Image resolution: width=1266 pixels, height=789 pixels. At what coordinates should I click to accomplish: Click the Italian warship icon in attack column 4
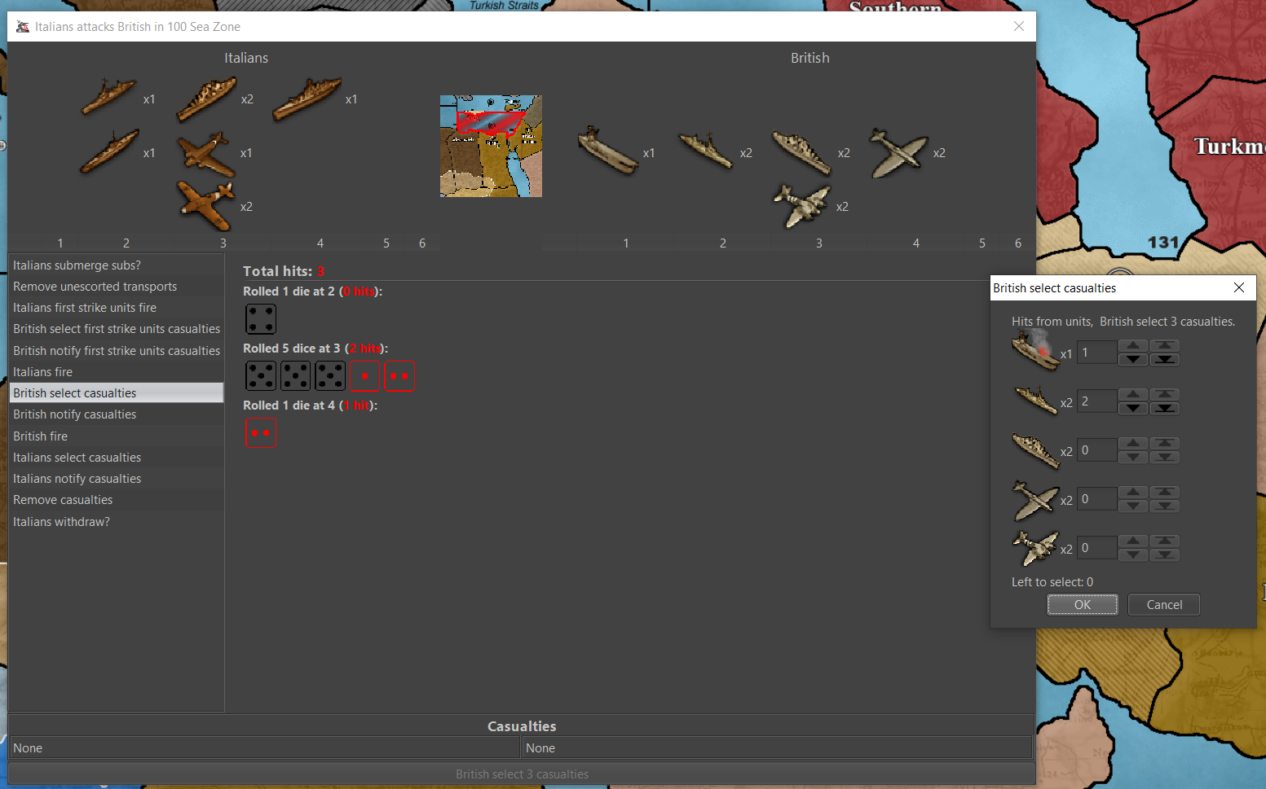(x=307, y=99)
